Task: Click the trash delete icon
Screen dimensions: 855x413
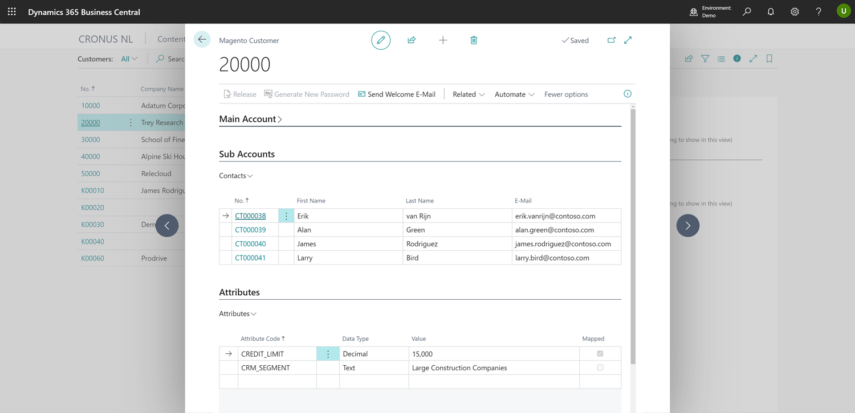Action: tap(474, 40)
